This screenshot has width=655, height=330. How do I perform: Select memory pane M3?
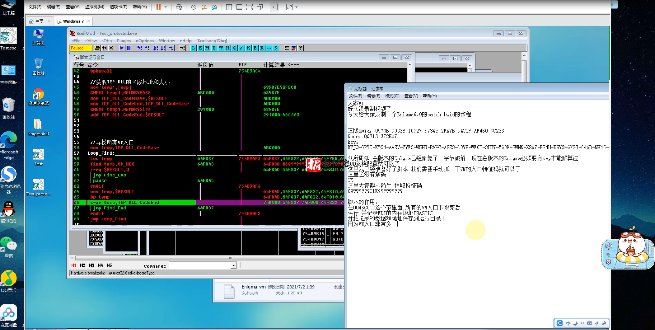click(x=92, y=265)
